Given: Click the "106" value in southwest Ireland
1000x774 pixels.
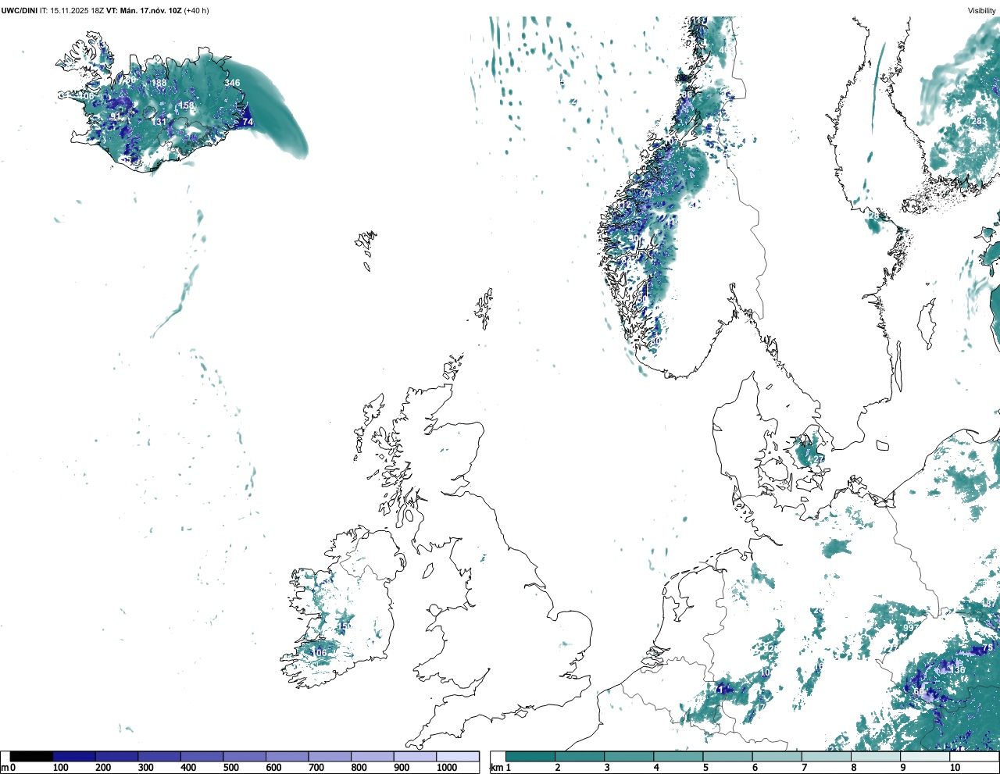Looking at the screenshot, I should 319,653.
